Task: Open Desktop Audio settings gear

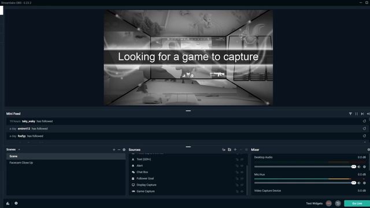Action: click(x=364, y=167)
